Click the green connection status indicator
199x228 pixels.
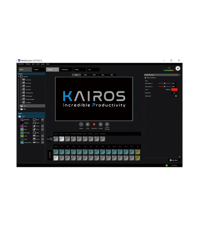pyautogui.click(x=167, y=165)
